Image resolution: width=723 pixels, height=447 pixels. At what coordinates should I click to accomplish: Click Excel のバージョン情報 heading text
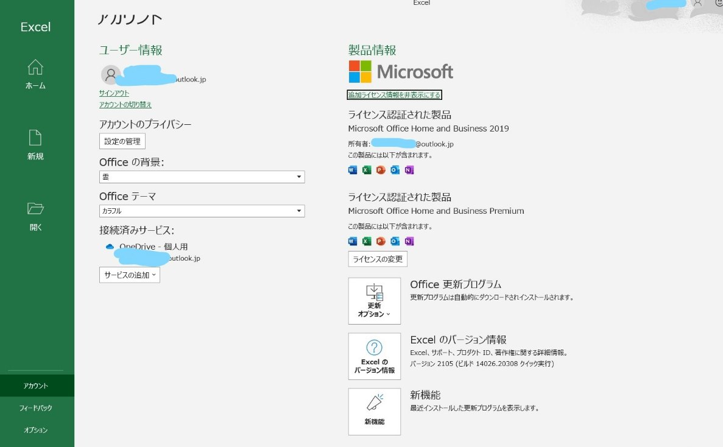(x=458, y=340)
